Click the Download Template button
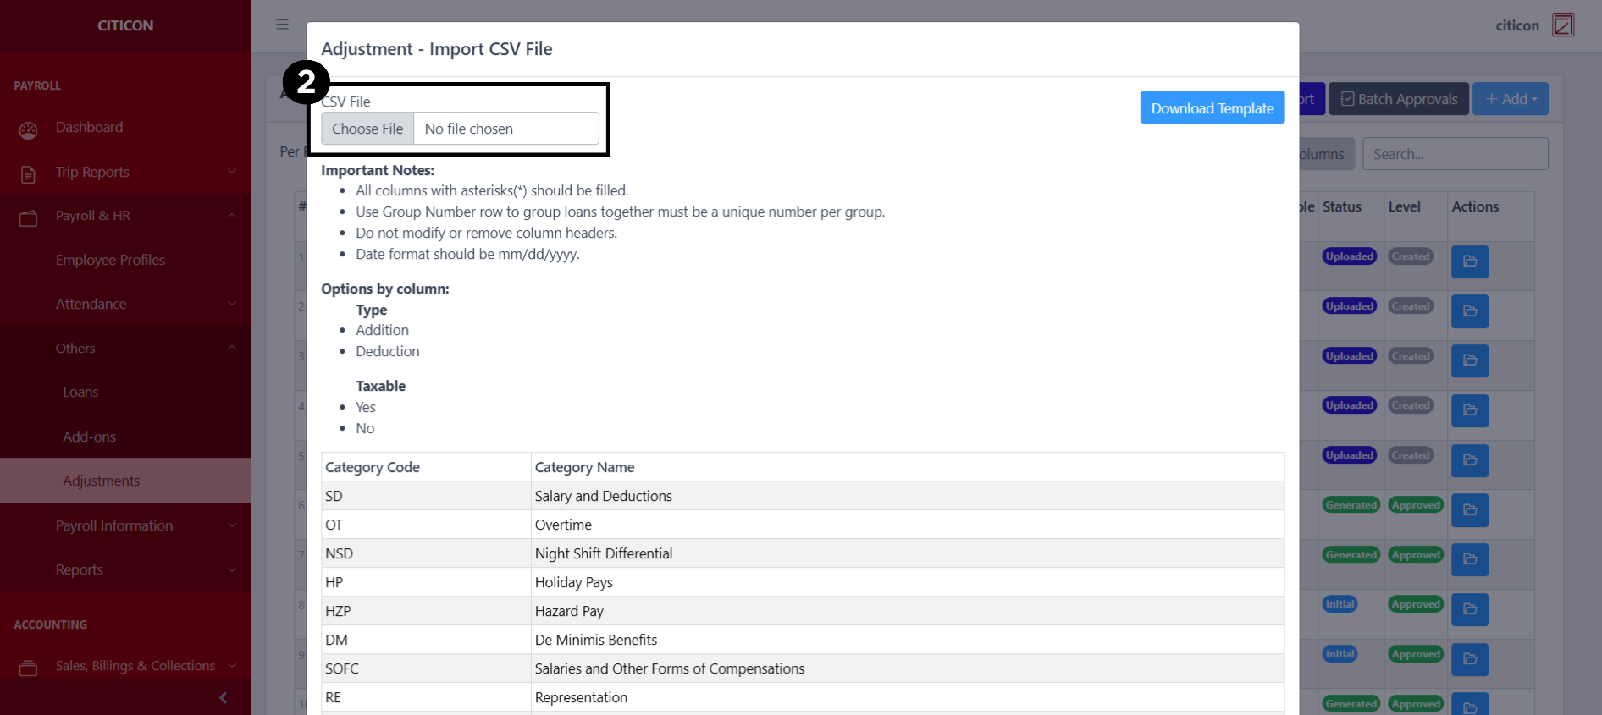1602x715 pixels. [1212, 107]
